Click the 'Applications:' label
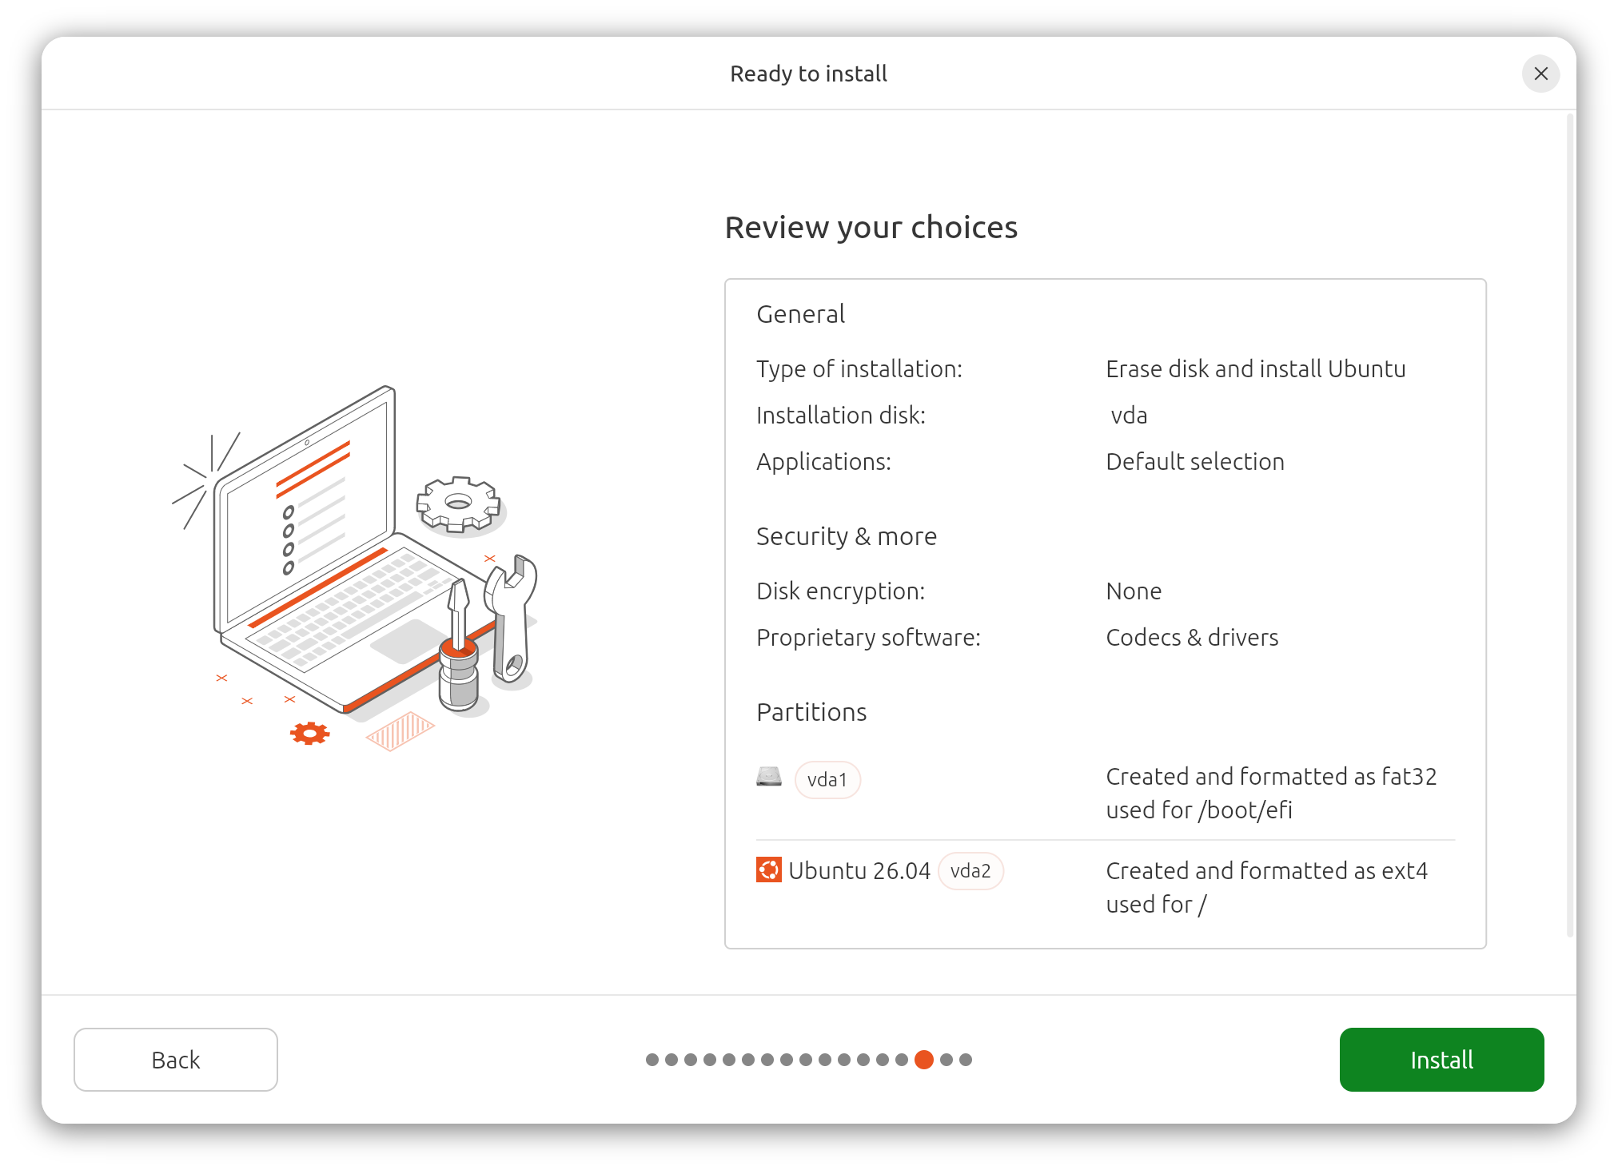This screenshot has height=1170, width=1618. click(x=823, y=461)
